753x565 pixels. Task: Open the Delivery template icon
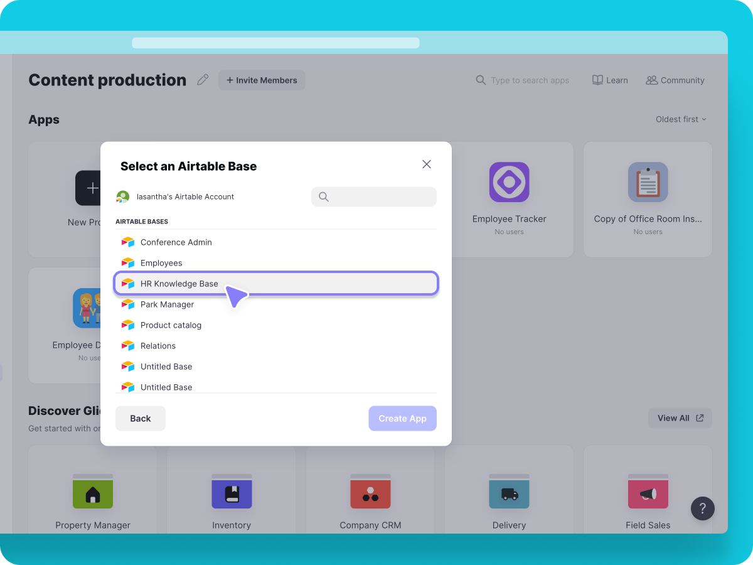point(509,491)
